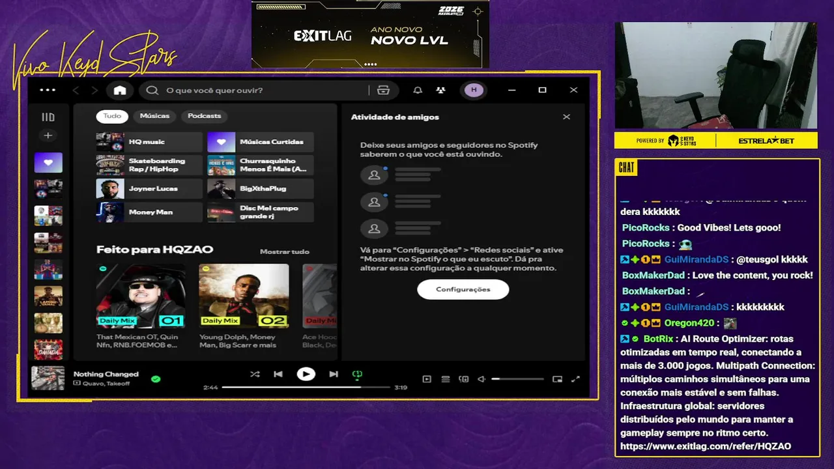834x469 pixels.
Task: Click the Nothing Changed song title
Action: pos(106,374)
